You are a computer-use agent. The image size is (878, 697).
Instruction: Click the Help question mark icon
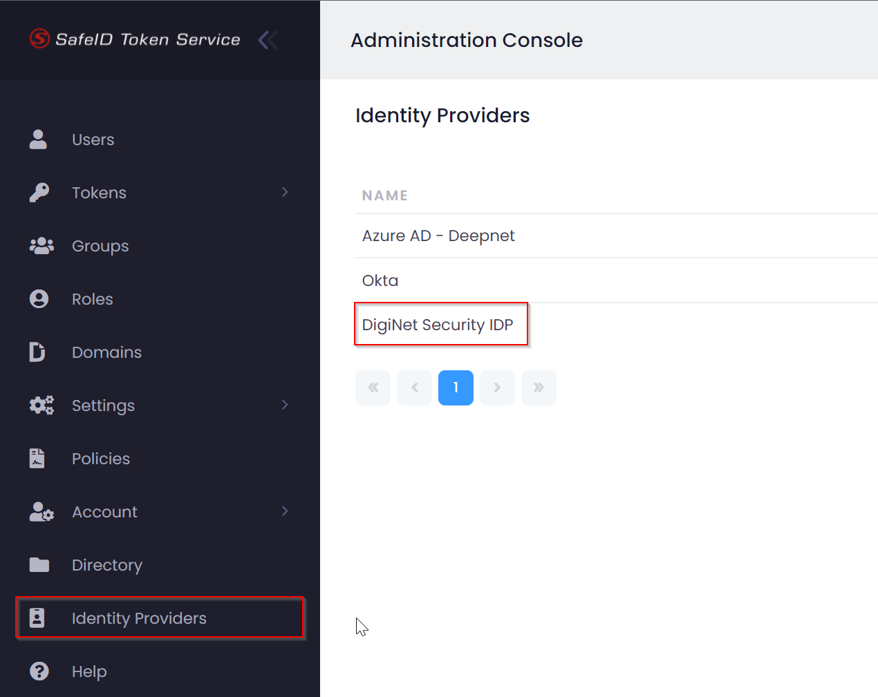point(39,671)
